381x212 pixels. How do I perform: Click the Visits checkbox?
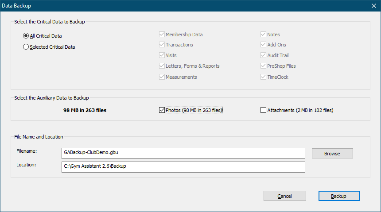pos(162,55)
